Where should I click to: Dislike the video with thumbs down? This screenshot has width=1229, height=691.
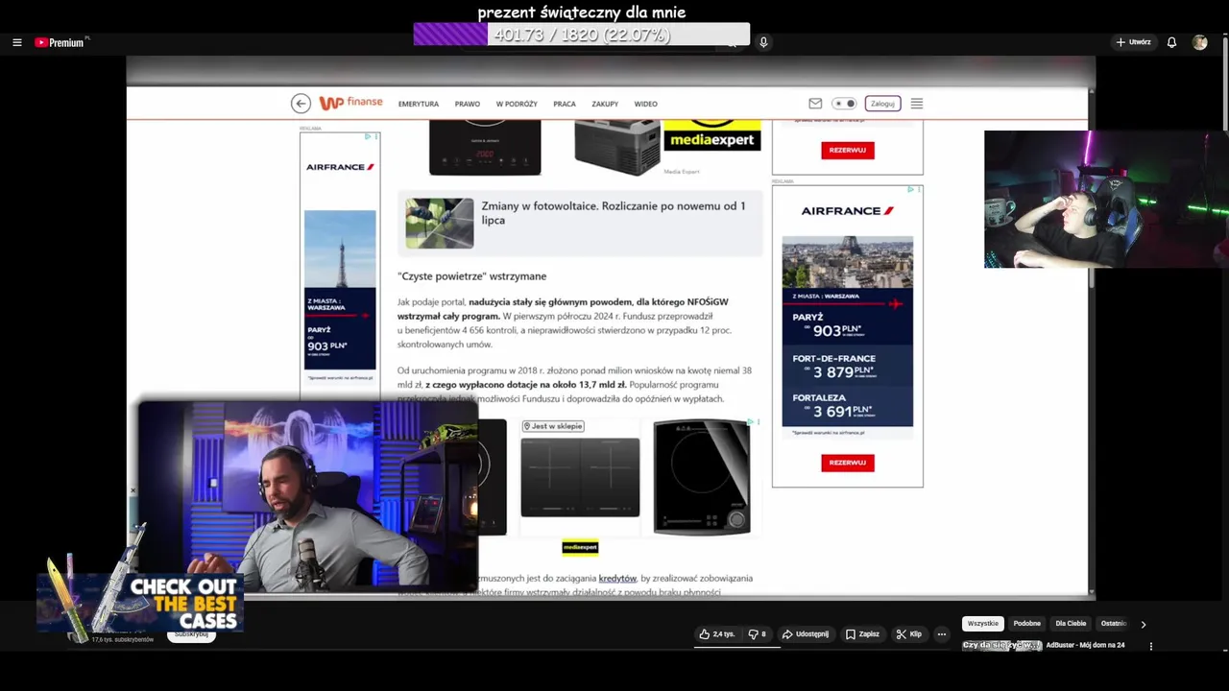pos(758,634)
